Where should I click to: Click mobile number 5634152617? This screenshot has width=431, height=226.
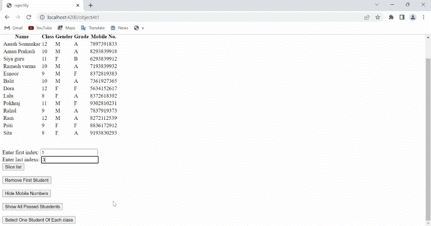[103, 88]
